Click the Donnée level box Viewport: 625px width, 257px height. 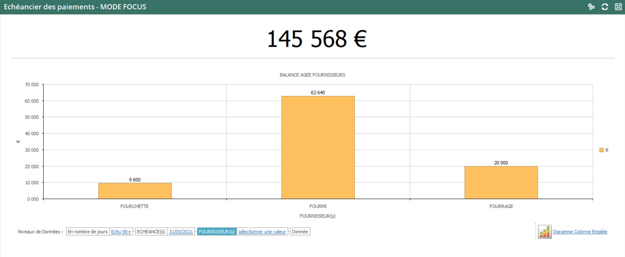point(300,232)
